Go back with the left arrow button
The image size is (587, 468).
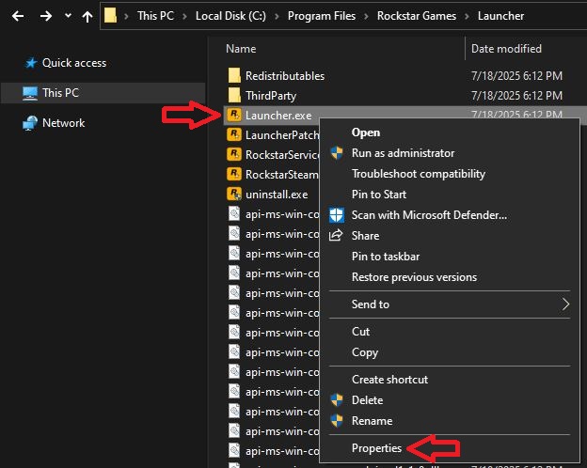(18, 16)
